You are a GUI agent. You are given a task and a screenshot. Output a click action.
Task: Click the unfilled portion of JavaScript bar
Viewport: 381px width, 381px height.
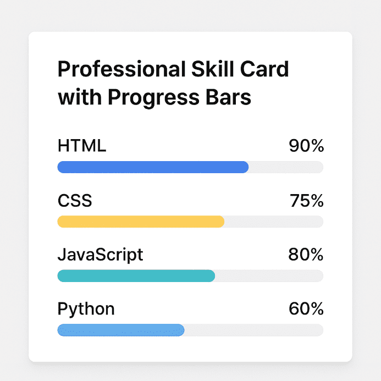269,276
